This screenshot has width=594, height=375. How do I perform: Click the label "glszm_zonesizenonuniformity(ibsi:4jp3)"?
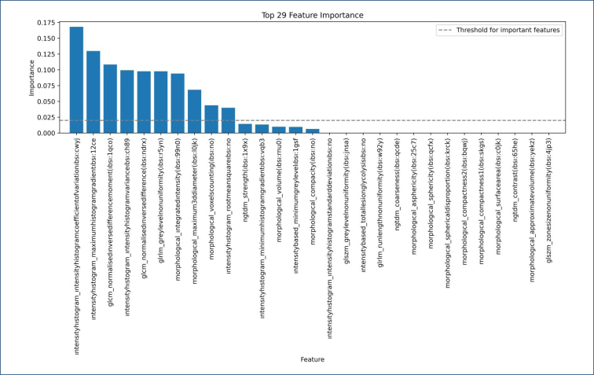(548, 200)
